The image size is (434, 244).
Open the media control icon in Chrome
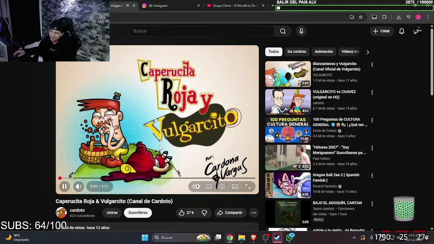click(408, 17)
